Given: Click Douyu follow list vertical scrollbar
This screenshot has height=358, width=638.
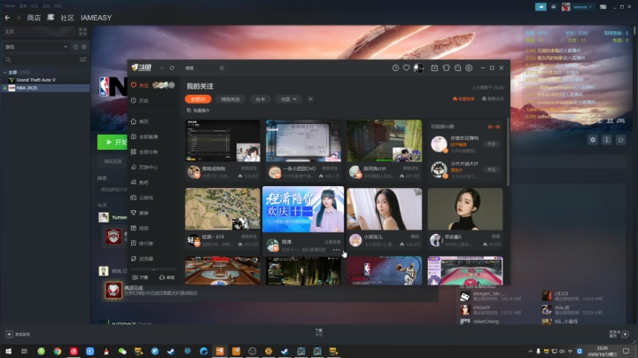Looking at the screenshot, I should (508, 152).
